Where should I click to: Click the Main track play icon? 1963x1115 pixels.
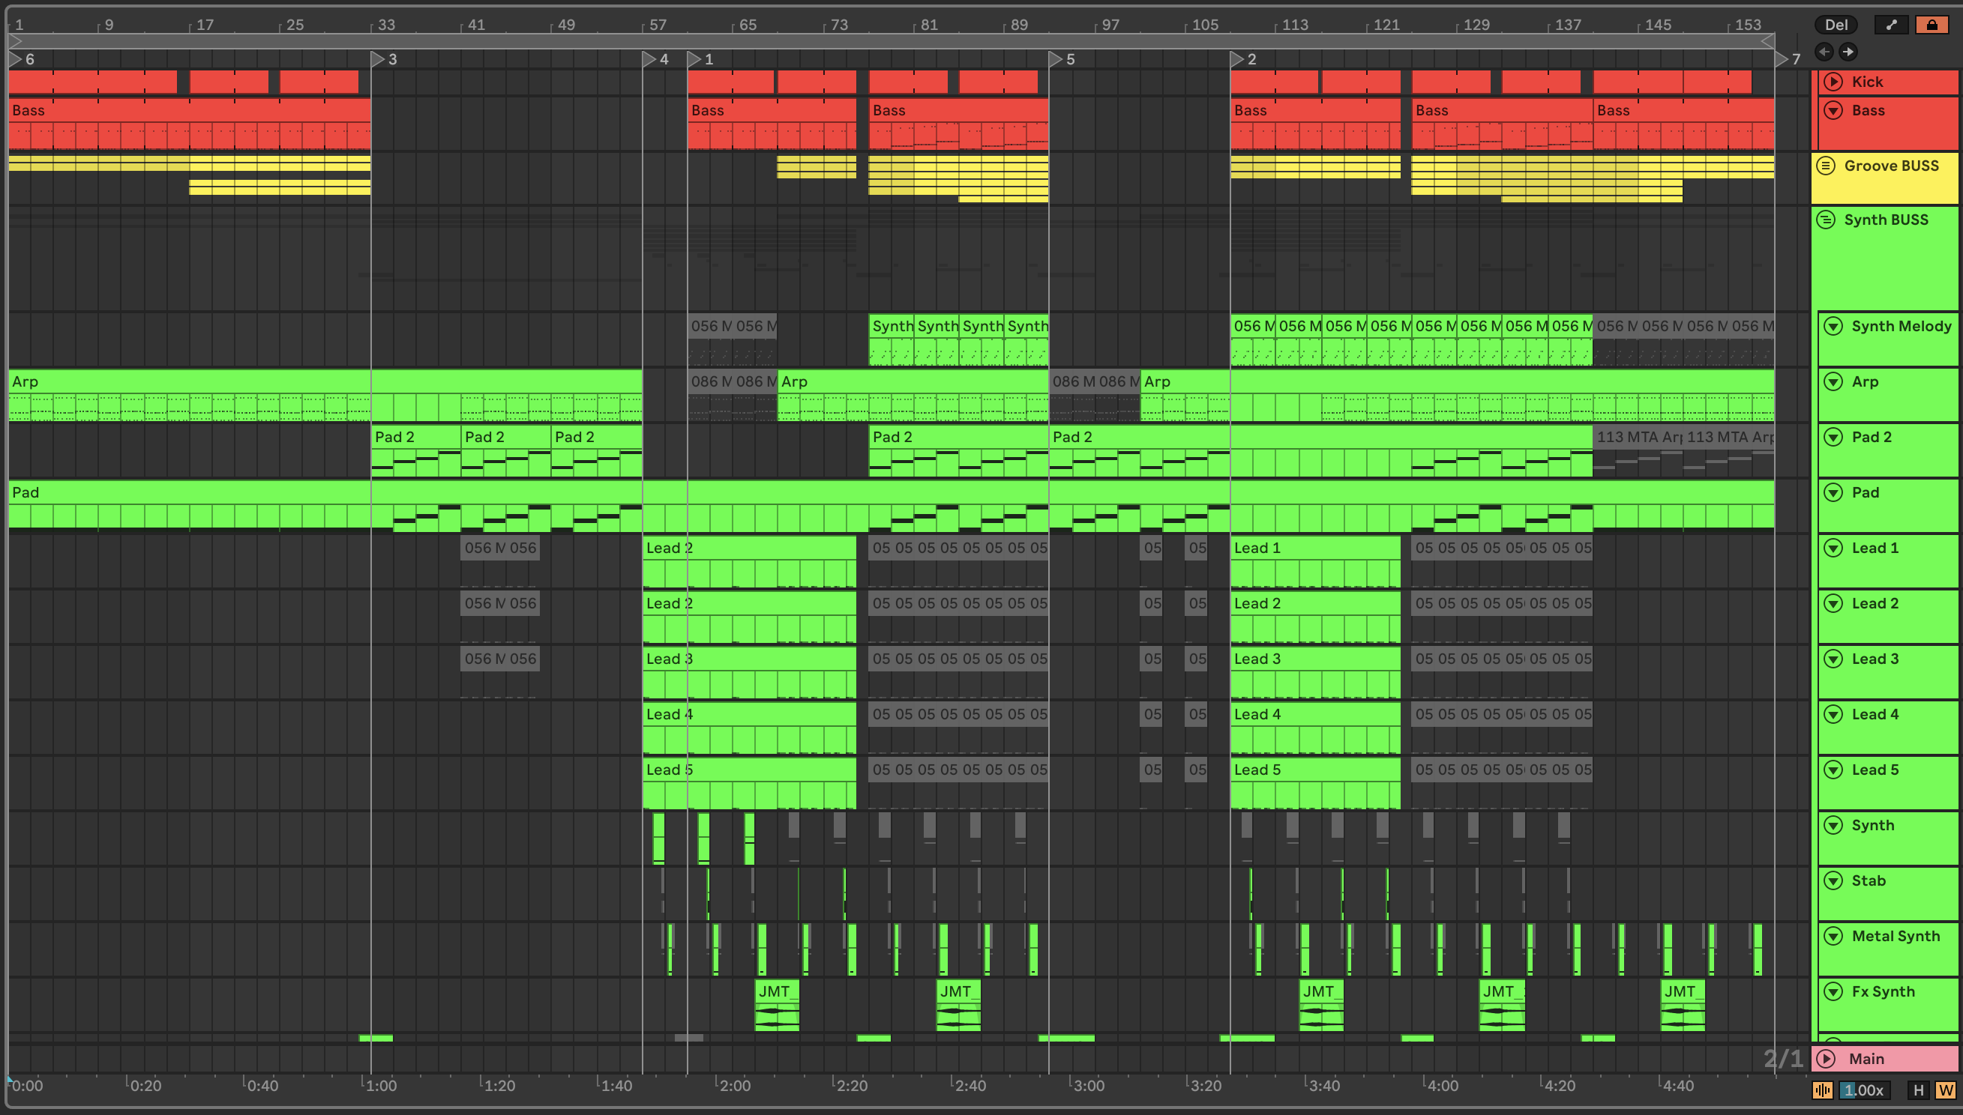point(1826,1058)
